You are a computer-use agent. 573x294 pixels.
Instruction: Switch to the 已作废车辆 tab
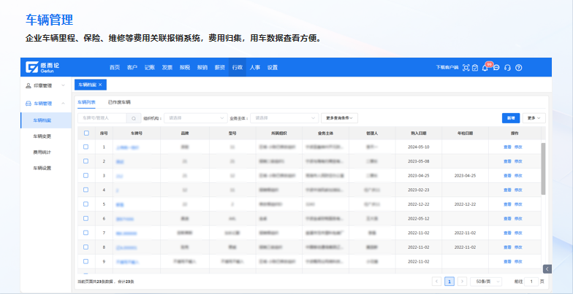point(119,103)
